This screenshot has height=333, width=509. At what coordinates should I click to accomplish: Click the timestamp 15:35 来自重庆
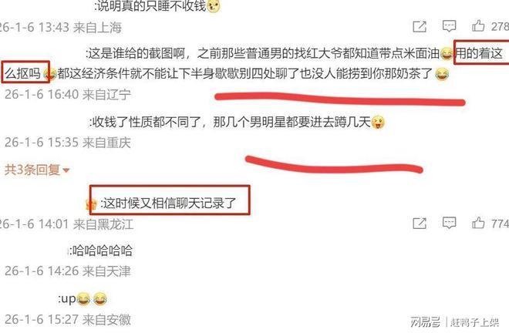click(x=68, y=142)
